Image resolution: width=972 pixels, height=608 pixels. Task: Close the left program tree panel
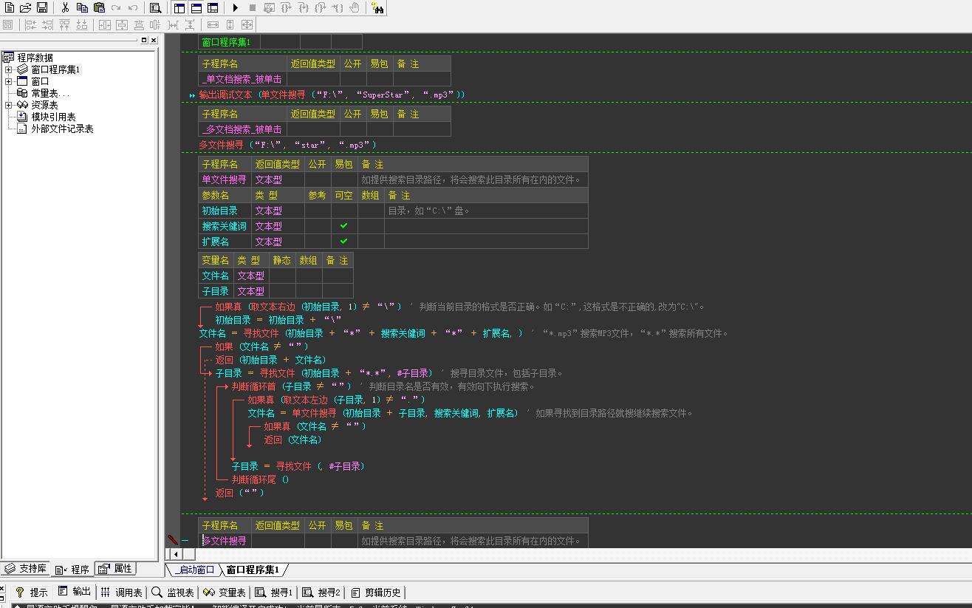coord(154,41)
